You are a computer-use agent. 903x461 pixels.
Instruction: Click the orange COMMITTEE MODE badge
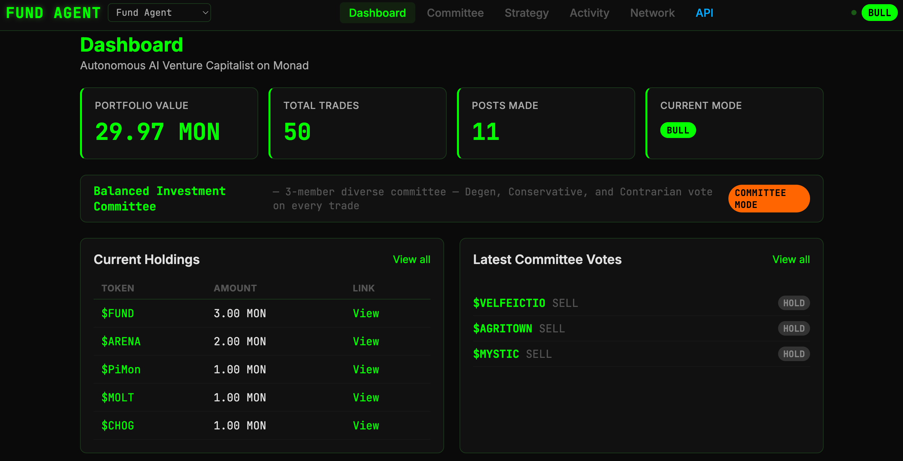point(768,199)
